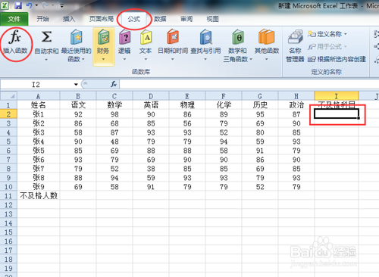The image size is (379, 277).
Task: Select the 政治 header cell
Action: pos(296,105)
